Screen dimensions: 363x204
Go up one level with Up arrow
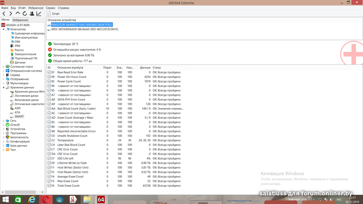(18, 14)
